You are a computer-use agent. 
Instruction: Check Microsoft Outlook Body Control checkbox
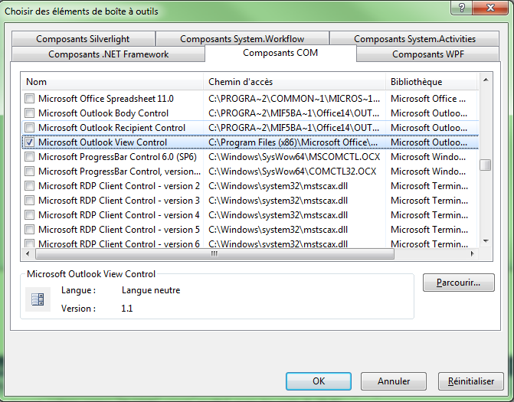(30, 113)
